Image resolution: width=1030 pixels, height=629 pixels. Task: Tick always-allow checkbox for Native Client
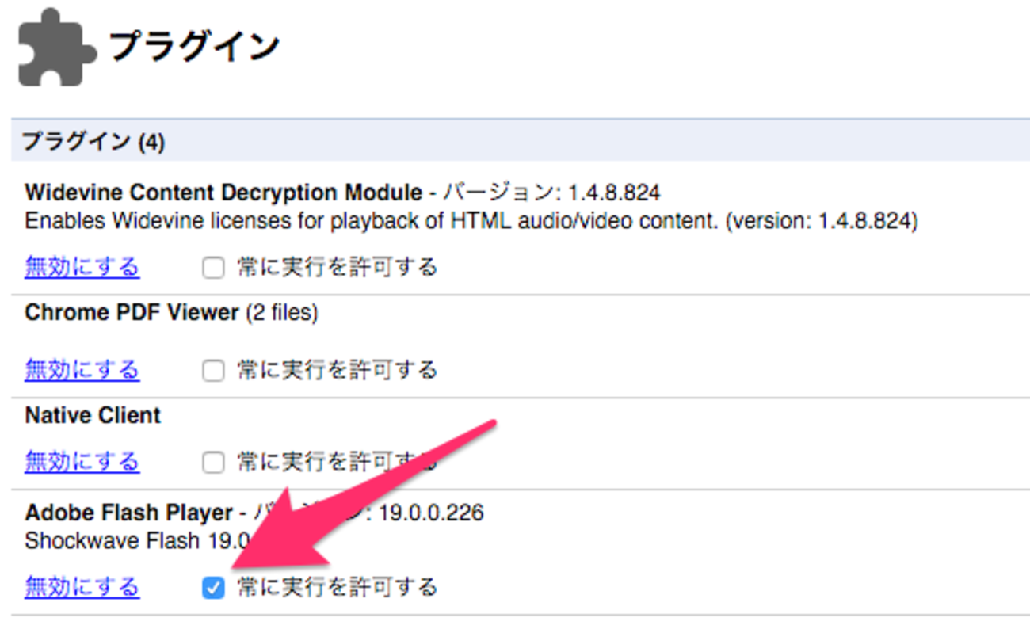click(213, 463)
